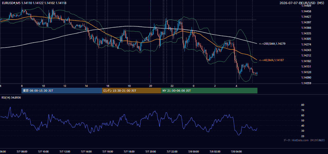Click the 7/8 04:00 date label

(237, 152)
